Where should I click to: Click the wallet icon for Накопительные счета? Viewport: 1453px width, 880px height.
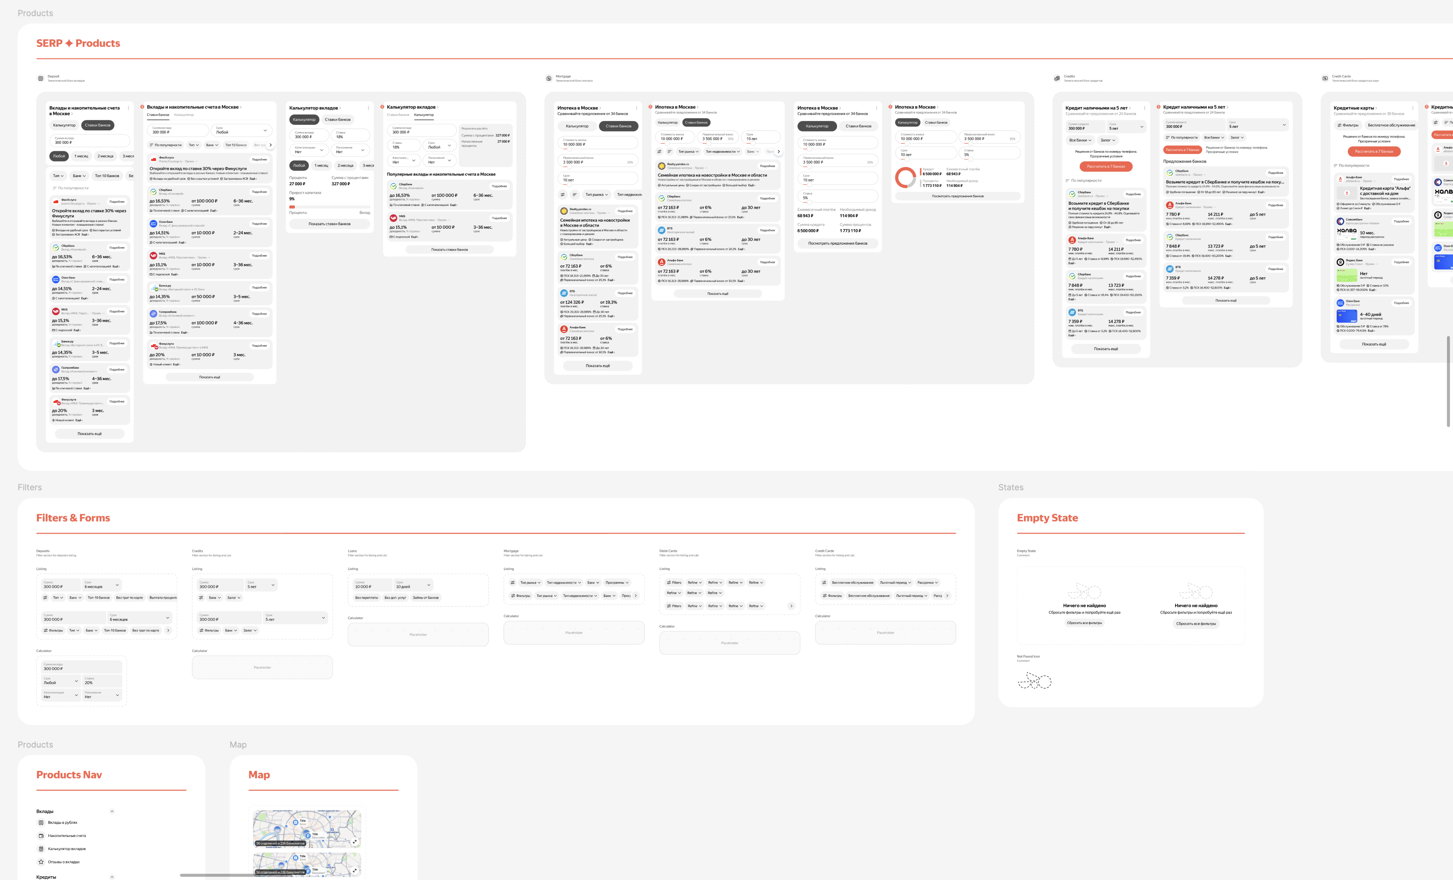pyautogui.click(x=41, y=836)
